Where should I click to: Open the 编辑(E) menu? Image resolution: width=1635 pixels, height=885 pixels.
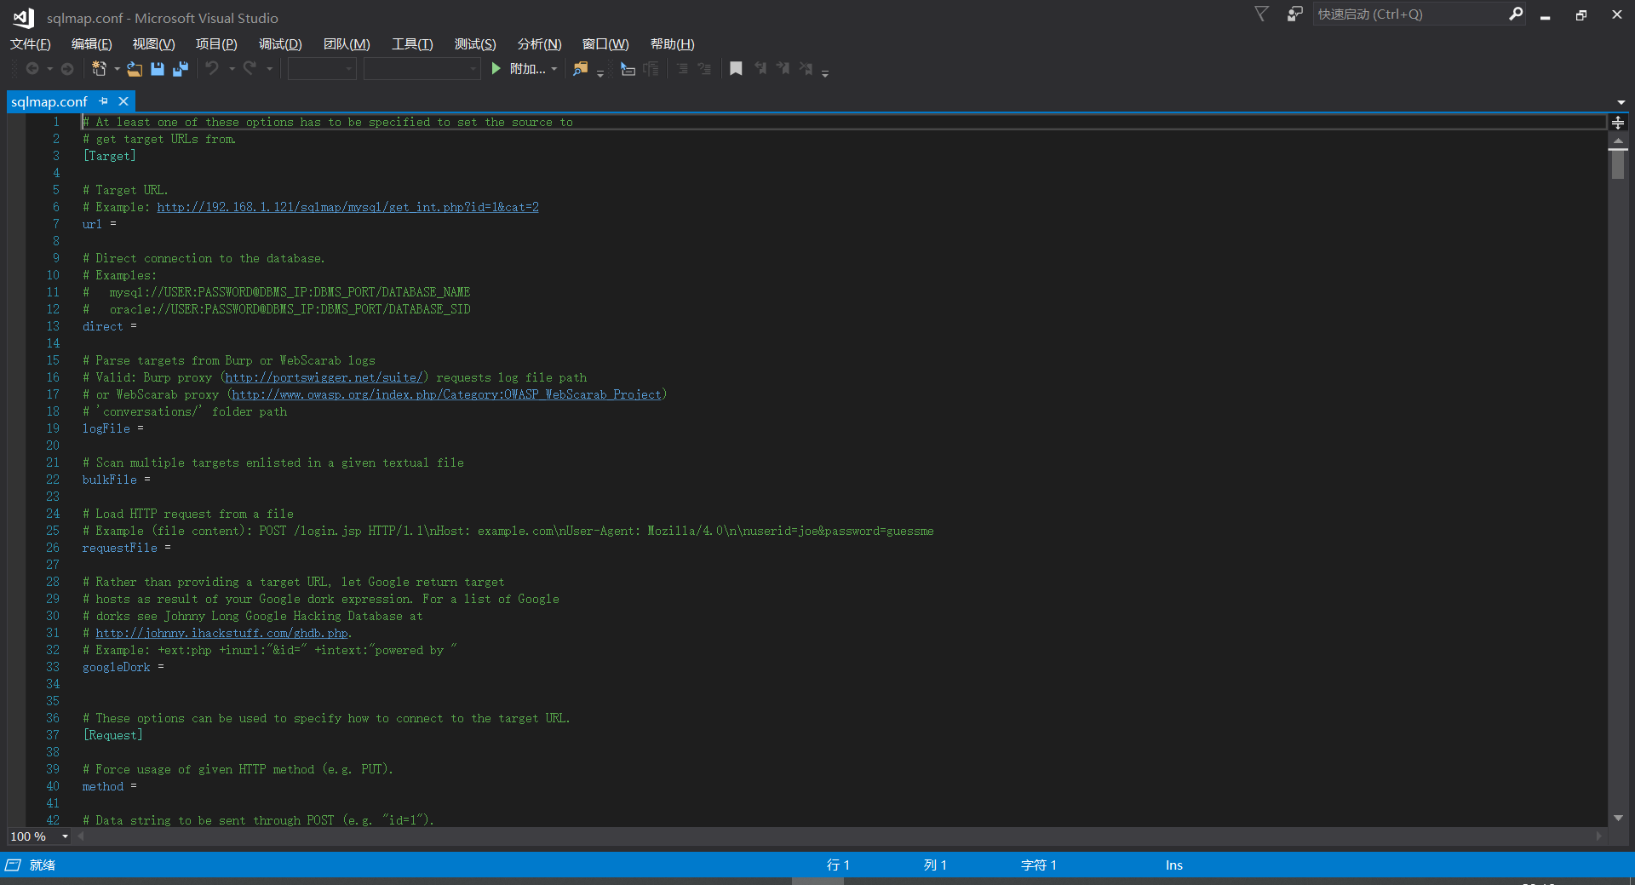click(x=92, y=44)
